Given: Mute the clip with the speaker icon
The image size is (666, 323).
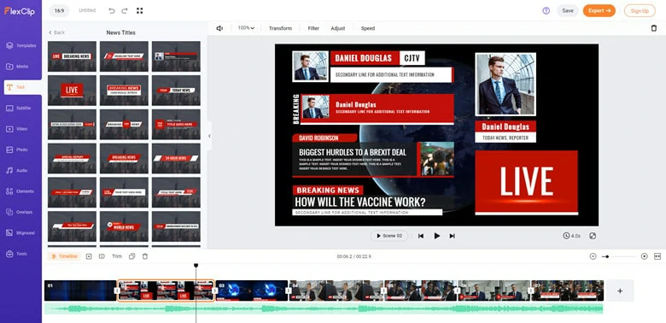Looking at the screenshot, I should tap(219, 28).
